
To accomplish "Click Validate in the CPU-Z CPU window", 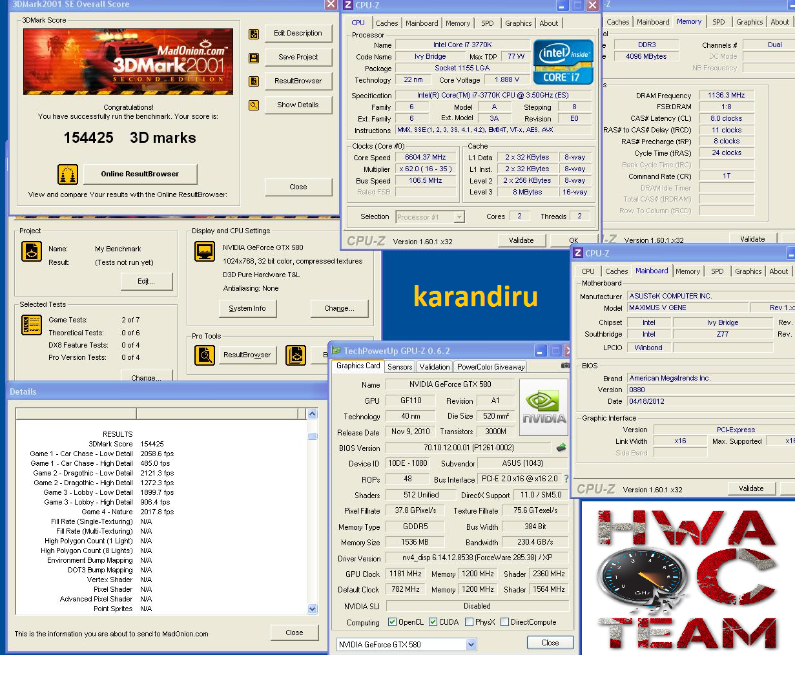I will tap(521, 240).
